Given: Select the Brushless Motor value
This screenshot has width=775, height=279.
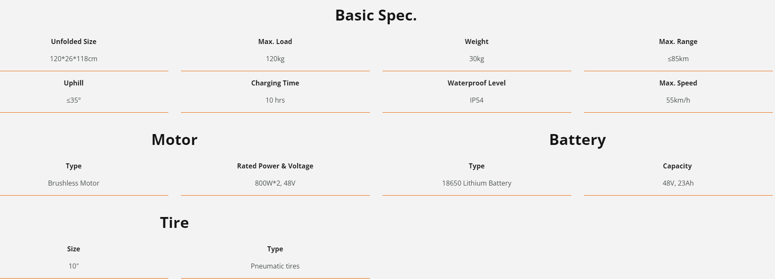Looking at the screenshot, I should [x=73, y=183].
